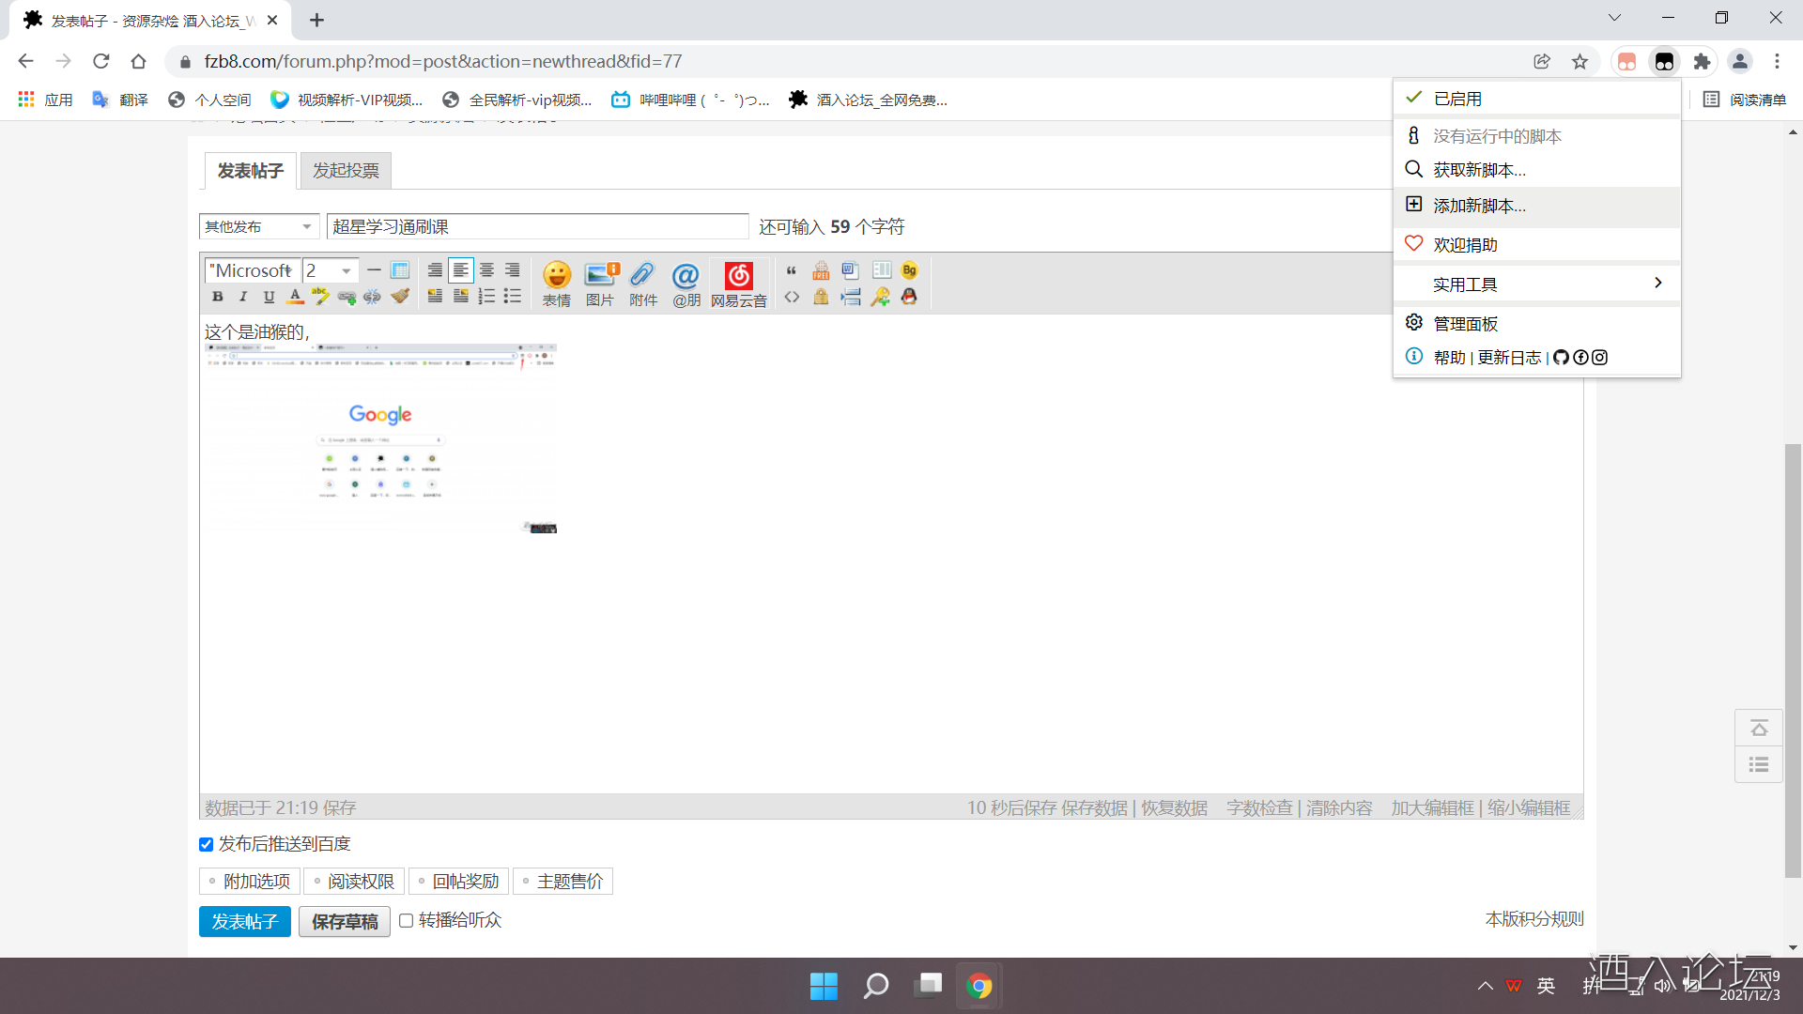The image size is (1803, 1014).
Task: Click the 发表帖子 submit button
Action: 244,922
